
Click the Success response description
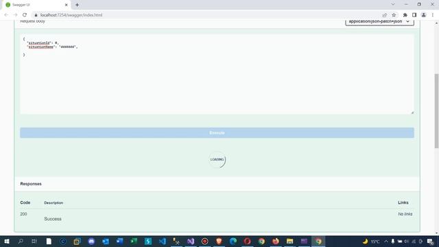pyautogui.click(x=53, y=219)
